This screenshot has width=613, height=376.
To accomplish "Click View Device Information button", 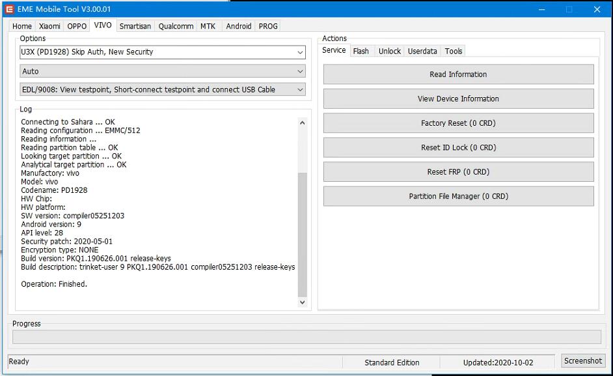I will [459, 98].
